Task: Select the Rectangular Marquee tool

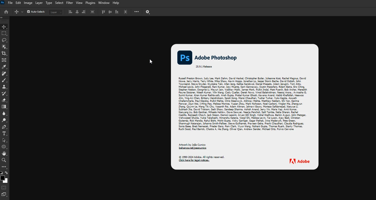Action: click(x=4, y=34)
